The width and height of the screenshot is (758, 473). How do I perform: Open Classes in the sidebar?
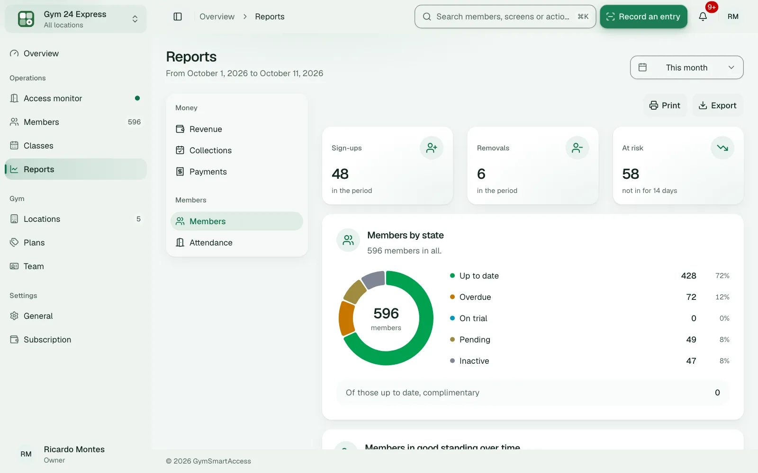click(76, 146)
